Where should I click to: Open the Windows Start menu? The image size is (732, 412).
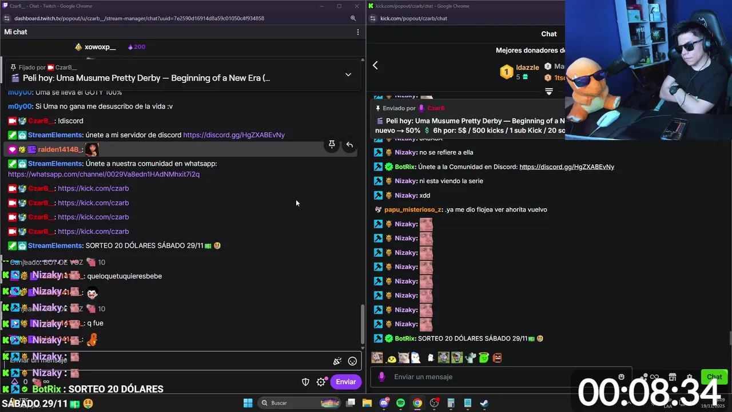coord(248,403)
